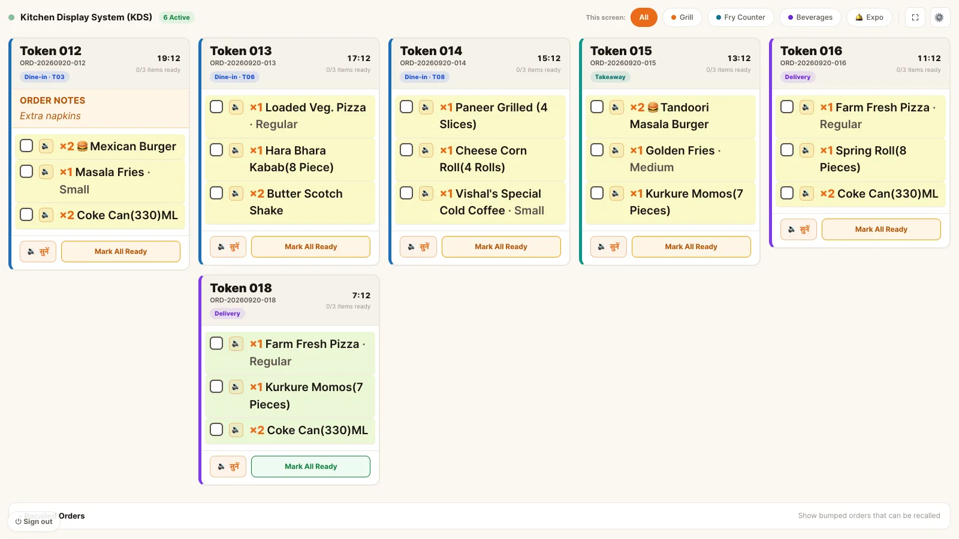This screenshot has height=539, width=959.
Task: Mark All Ready for Token 018
Action: (x=310, y=467)
